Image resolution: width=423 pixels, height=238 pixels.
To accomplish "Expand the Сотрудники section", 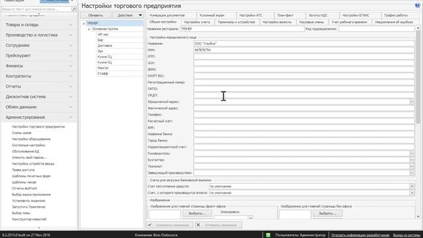I will 39,46.
